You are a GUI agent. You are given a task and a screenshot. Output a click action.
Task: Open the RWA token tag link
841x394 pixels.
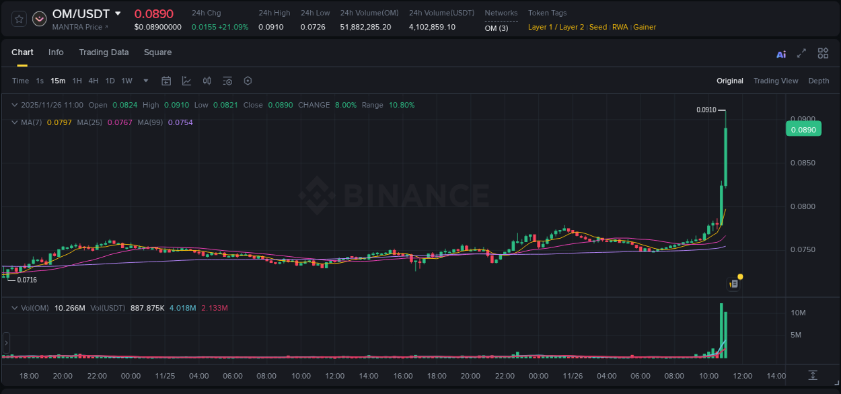[620, 27]
